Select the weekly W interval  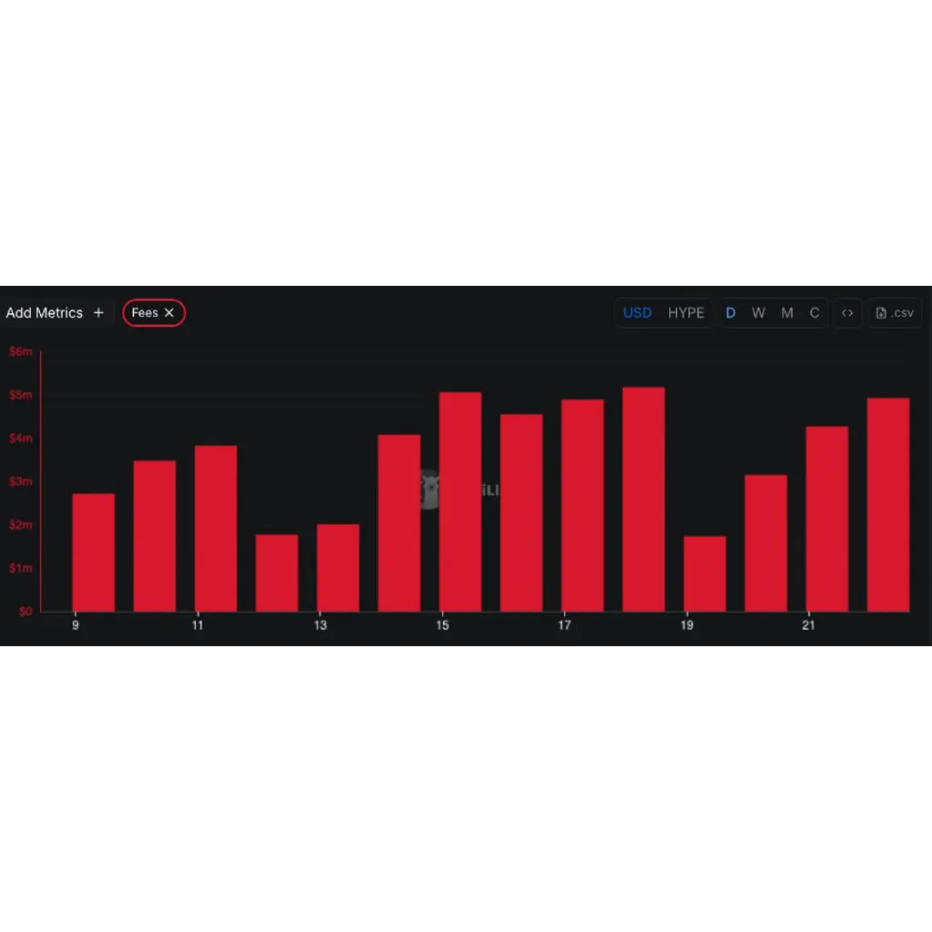[x=758, y=313]
